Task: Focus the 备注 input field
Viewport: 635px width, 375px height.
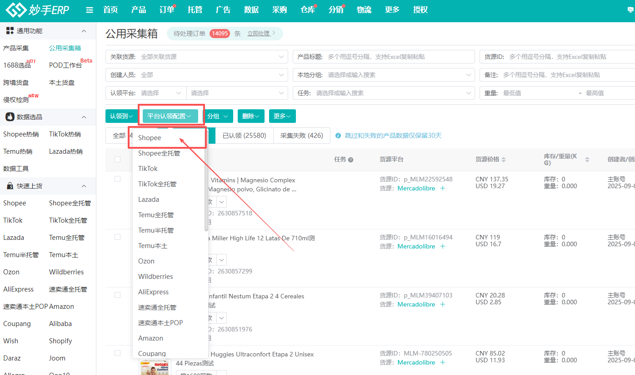Action: coord(557,75)
